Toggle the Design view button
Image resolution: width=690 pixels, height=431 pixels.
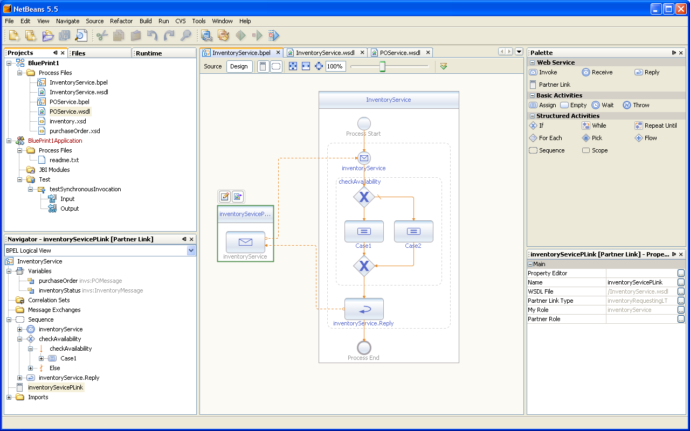(x=239, y=66)
